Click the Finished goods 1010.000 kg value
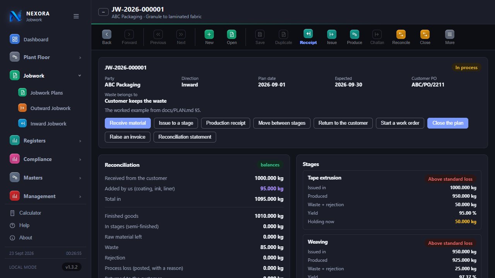 (269, 216)
